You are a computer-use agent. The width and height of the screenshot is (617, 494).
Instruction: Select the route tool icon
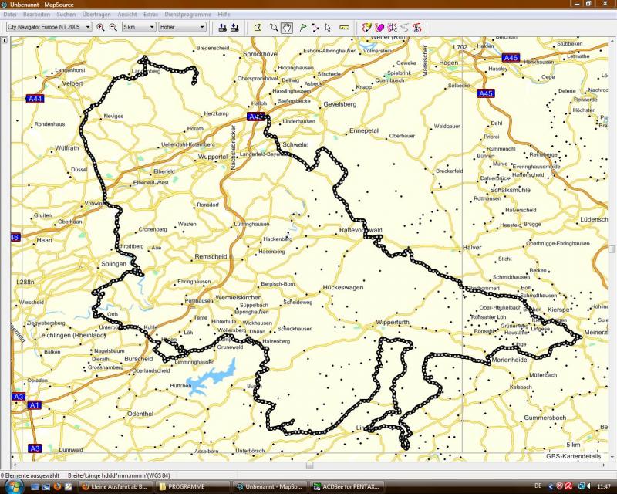[315, 27]
